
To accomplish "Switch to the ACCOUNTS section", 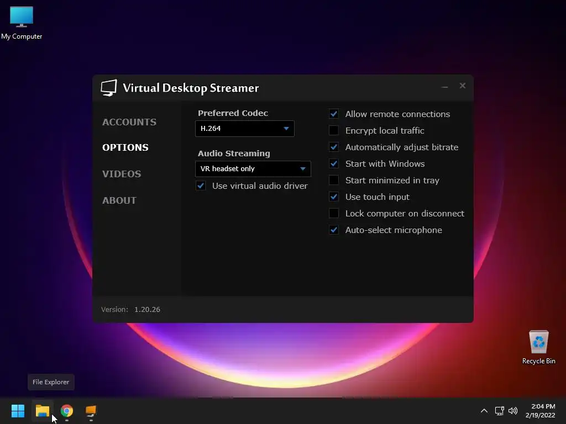I will click(129, 122).
